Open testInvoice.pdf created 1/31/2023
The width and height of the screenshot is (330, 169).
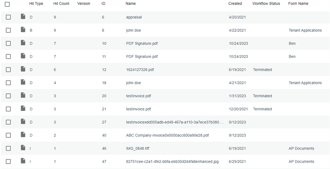tap(139, 96)
